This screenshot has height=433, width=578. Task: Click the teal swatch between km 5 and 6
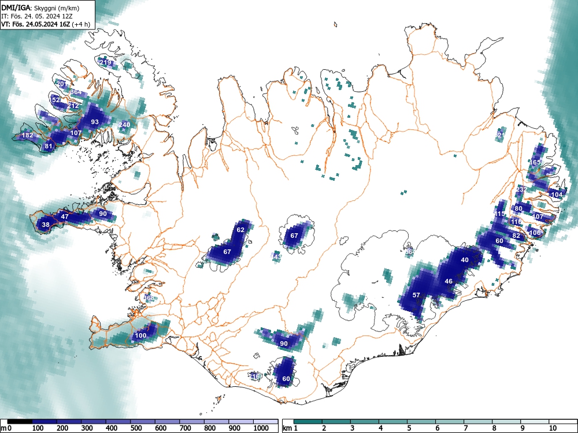point(421,421)
